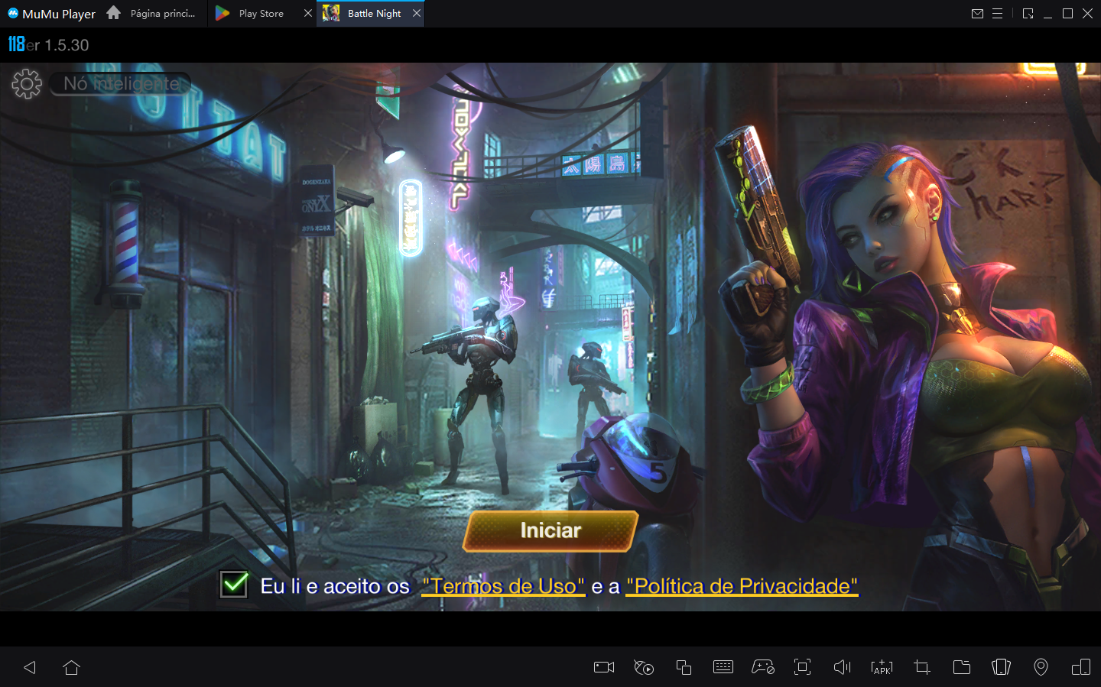Open the gamepad controller settings

[x=762, y=667]
